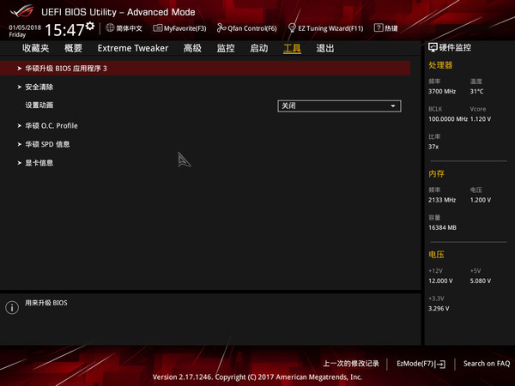Viewport: 515px width, 386px height.
Task: Open MyFavorite(F3)
Action: [x=185, y=28]
